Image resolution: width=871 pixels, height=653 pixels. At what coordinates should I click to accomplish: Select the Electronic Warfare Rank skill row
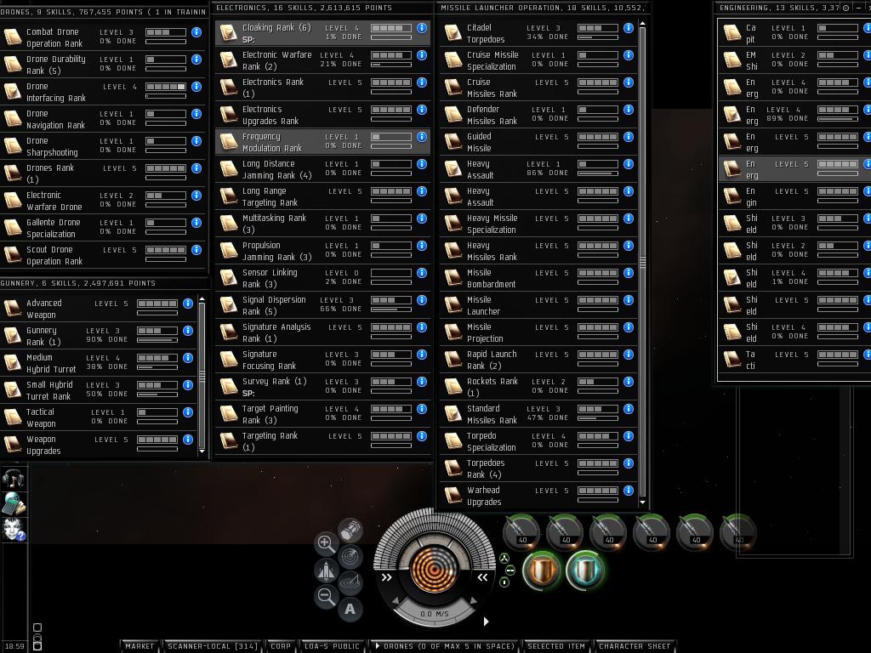click(322, 60)
